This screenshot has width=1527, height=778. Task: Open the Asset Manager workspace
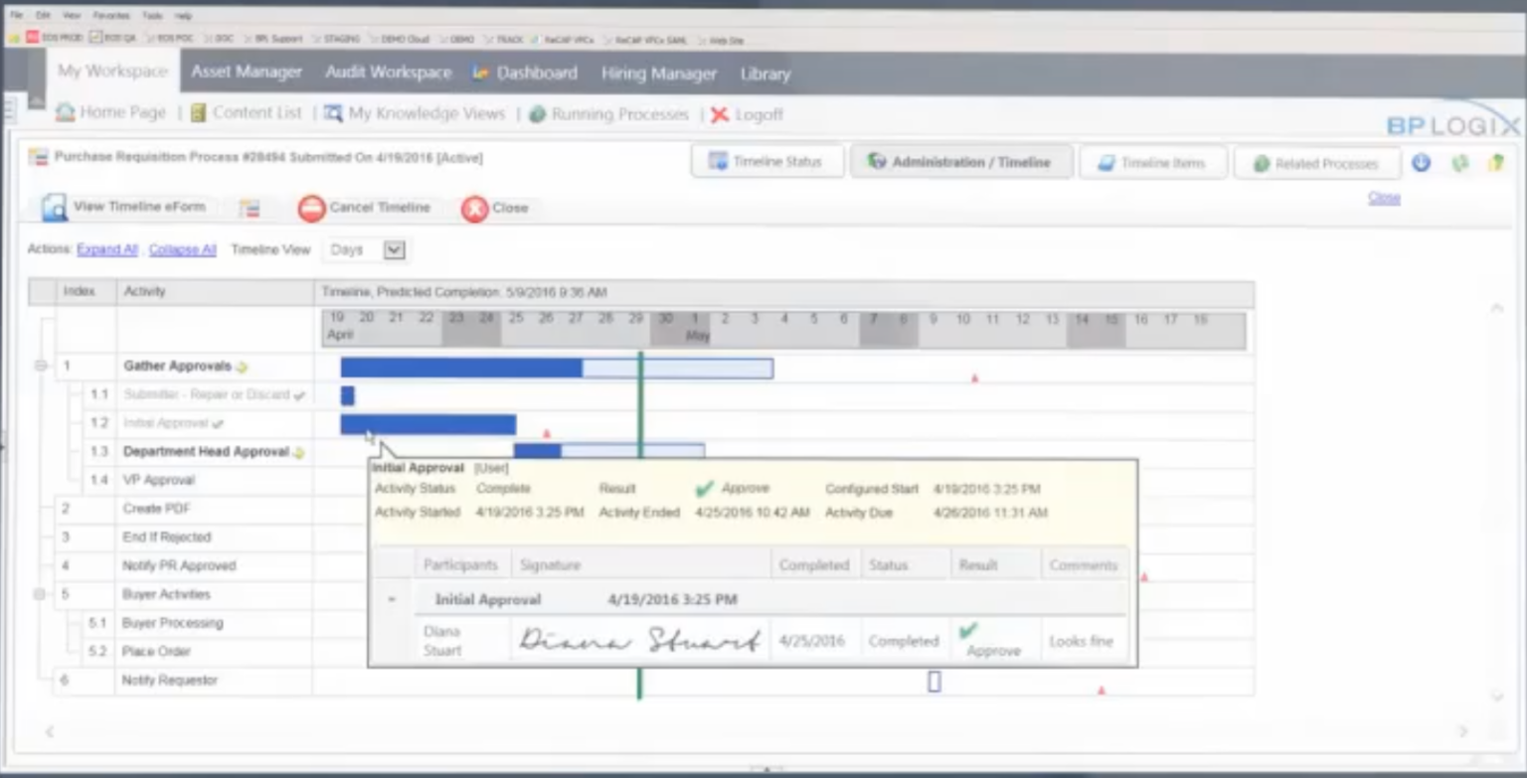247,73
